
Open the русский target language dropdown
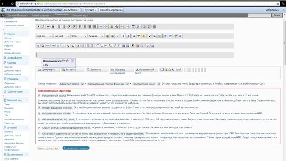[x=90, y=10]
